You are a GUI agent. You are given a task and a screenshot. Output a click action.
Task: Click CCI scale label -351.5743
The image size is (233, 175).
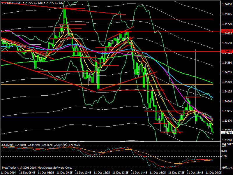click(x=227, y=168)
